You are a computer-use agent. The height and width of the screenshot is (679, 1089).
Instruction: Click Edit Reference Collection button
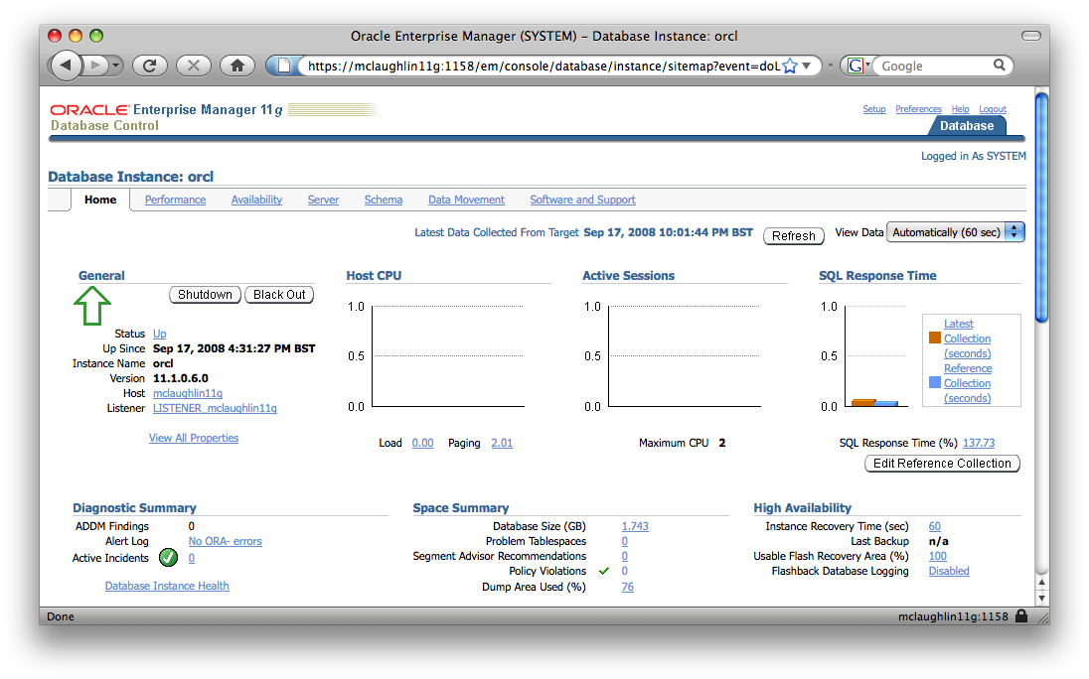[x=943, y=464]
